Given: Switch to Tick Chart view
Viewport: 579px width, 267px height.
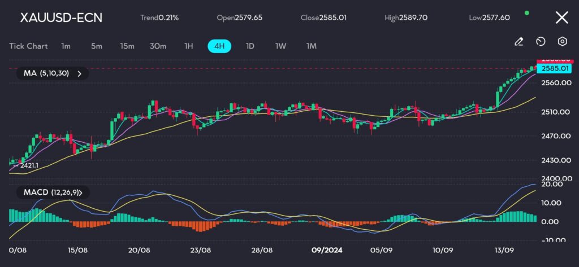Looking at the screenshot, I should pos(28,46).
